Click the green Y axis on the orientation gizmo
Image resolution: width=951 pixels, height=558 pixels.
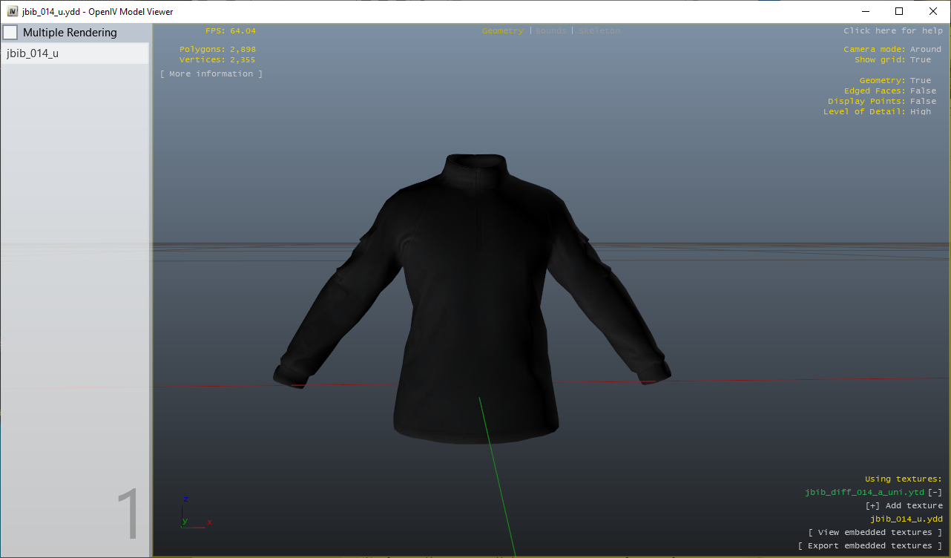185,522
